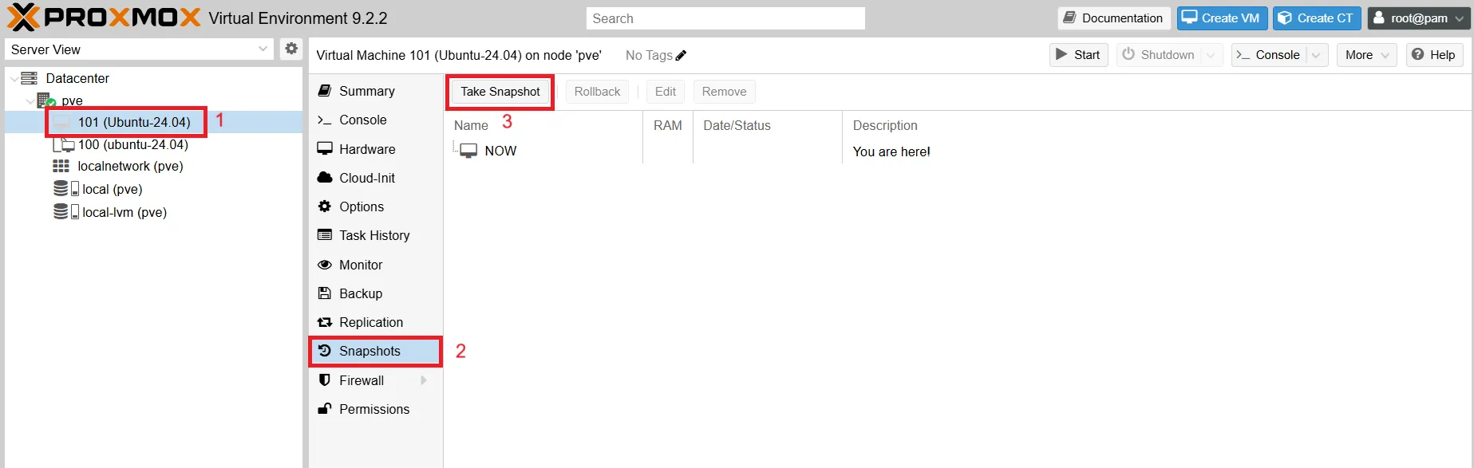Open the server view settings gear
The width and height of the screenshot is (1474, 468).
pos(291,49)
